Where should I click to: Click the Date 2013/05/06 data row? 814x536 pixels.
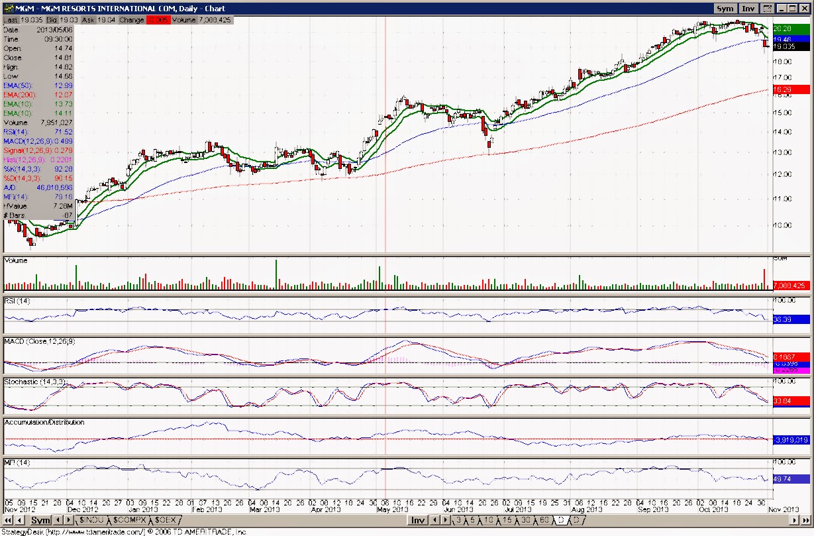38,30
